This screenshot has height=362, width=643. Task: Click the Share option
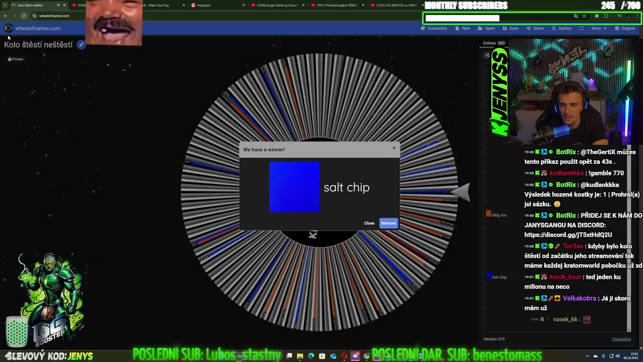(x=535, y=28)
